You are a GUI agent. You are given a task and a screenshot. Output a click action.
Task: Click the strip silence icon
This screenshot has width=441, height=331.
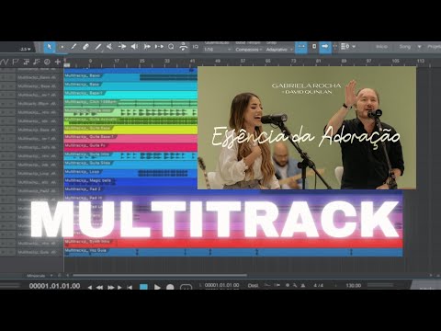(183, 47)
